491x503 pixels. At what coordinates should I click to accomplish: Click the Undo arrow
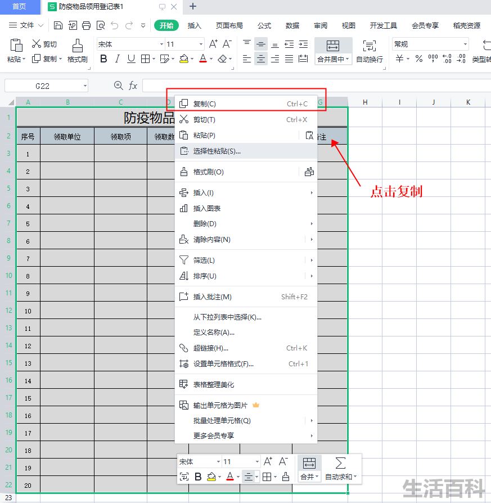click(115, 25)
